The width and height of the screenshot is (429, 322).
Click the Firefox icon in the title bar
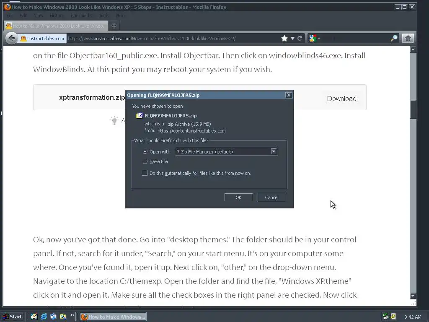pos(8,7)
